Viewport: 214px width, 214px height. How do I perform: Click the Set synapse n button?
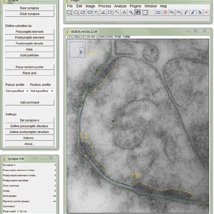point(29,120)
